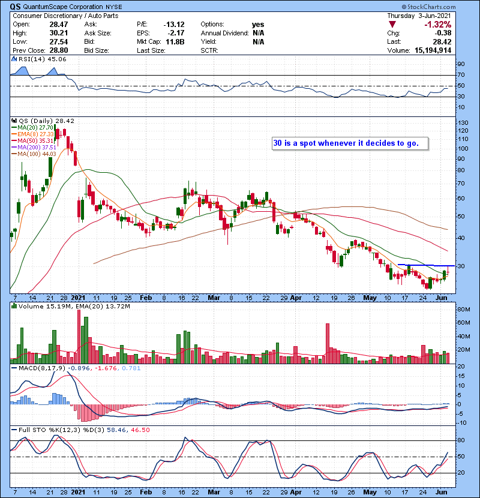Click the MA(50) 35.31 legend entry
This screenshot has width=480, height=498.
pos(32,140)
